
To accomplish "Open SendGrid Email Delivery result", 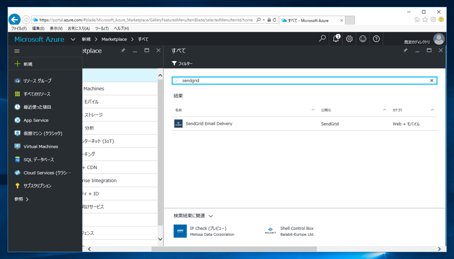I will point(209,124).
